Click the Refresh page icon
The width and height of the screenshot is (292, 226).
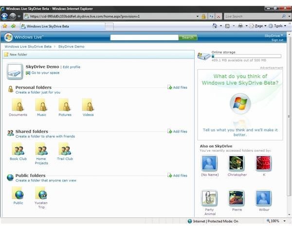[211, 16]
